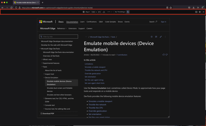
Task: Open the About the list of tools item
Action: tap(53, 70)
